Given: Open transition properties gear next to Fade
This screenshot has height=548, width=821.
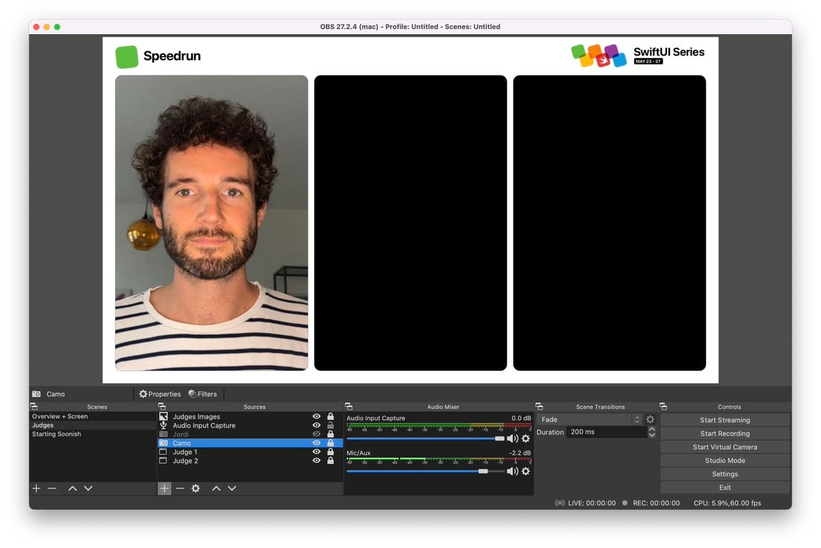Looking at the screenshot, I should click(x=650, y=419).
